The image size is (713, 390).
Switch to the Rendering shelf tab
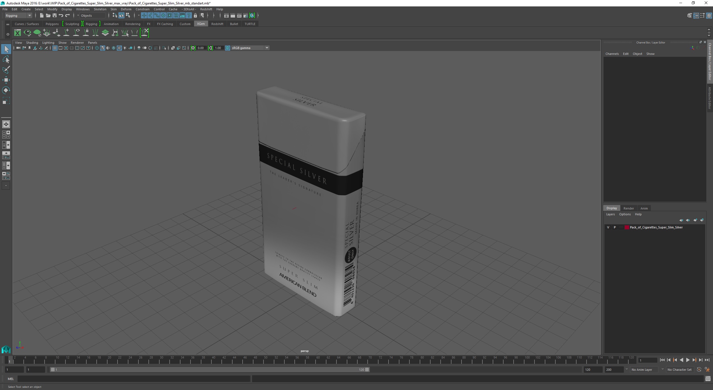[133, 24]
